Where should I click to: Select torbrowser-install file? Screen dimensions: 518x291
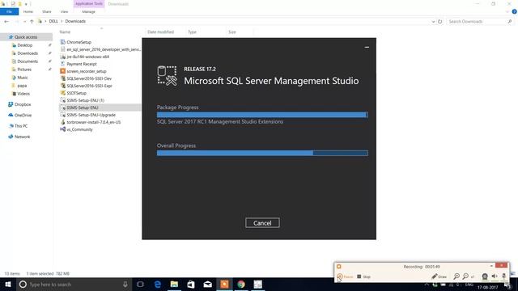point(94,122)
